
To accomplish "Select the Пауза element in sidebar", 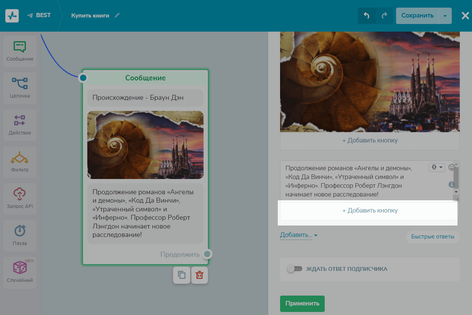I will tap(20, 236).
